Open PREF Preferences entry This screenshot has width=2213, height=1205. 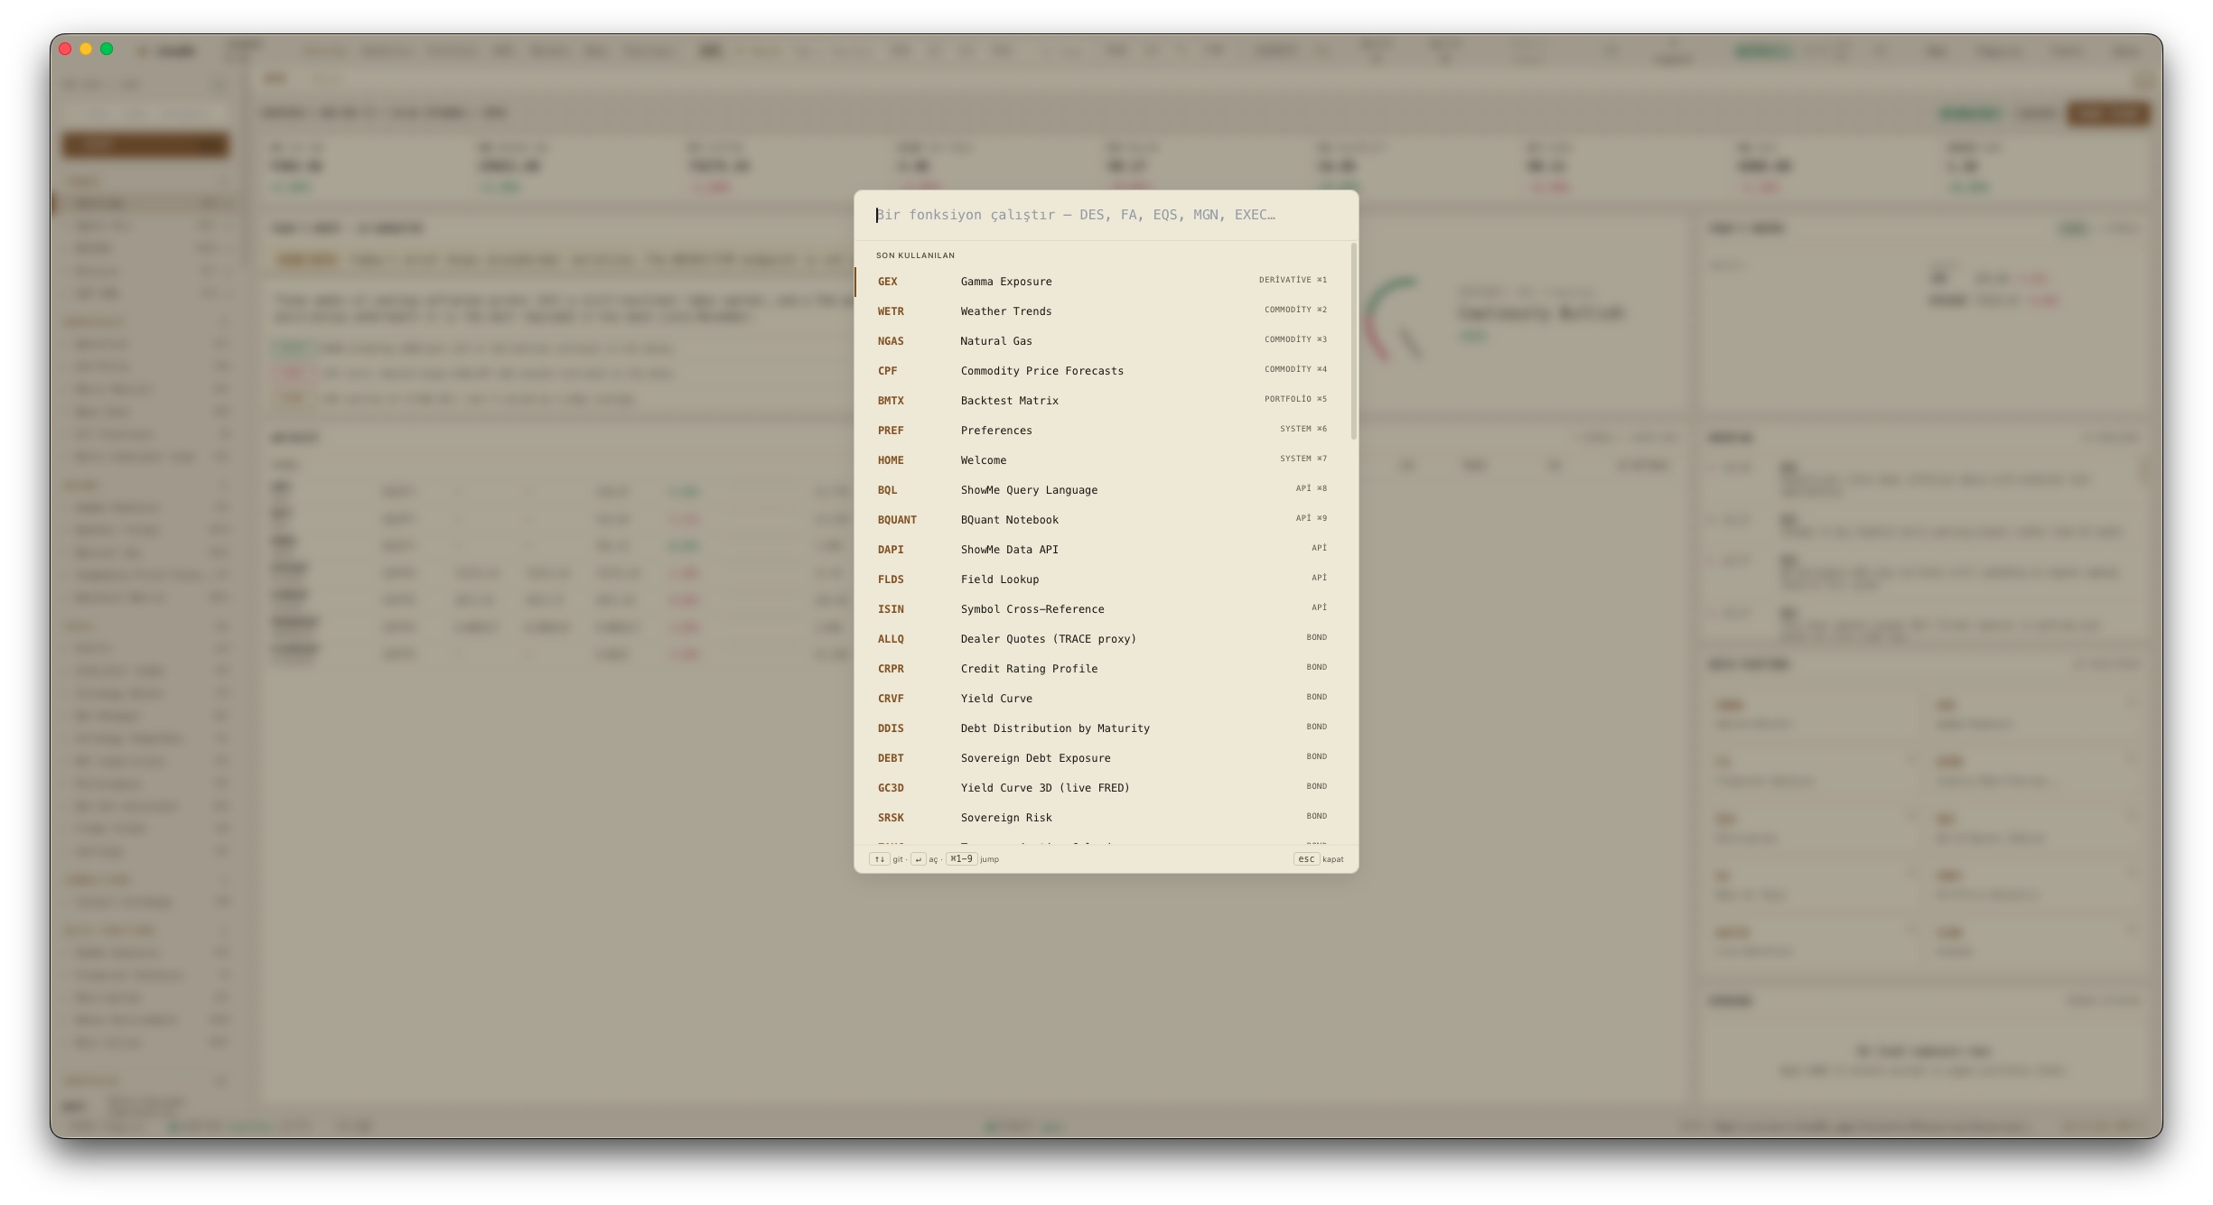coord(1102,431)
